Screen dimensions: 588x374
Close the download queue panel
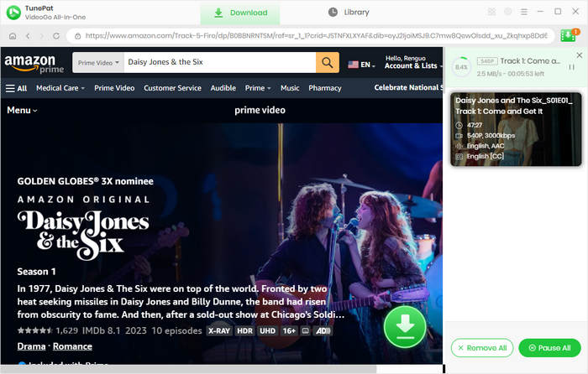[580, 55]
